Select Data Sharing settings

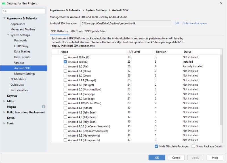(22, 52)
